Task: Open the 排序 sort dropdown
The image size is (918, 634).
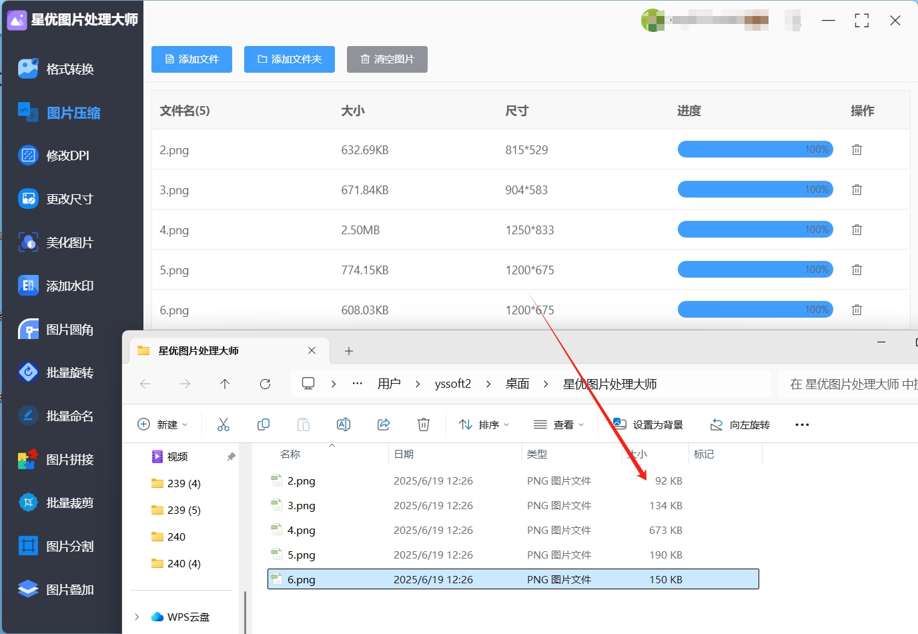Action: [x=484, y=424]
